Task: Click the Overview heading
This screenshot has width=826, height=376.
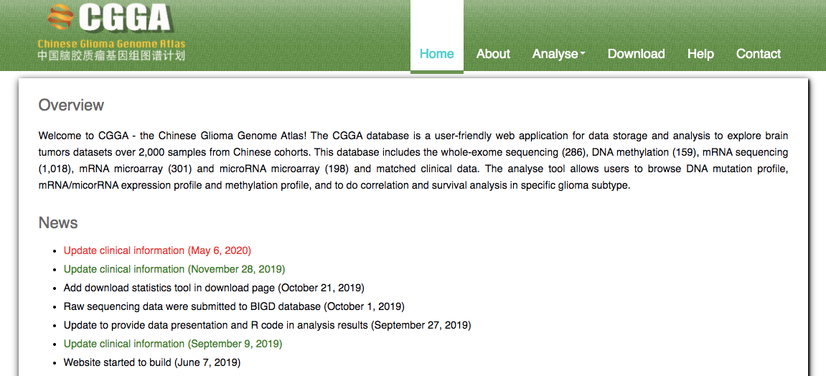Action: 71,105
